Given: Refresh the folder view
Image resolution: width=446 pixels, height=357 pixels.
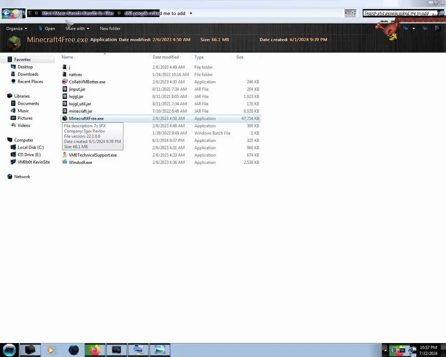Looking at the screenshot, I should coord(353,13).
